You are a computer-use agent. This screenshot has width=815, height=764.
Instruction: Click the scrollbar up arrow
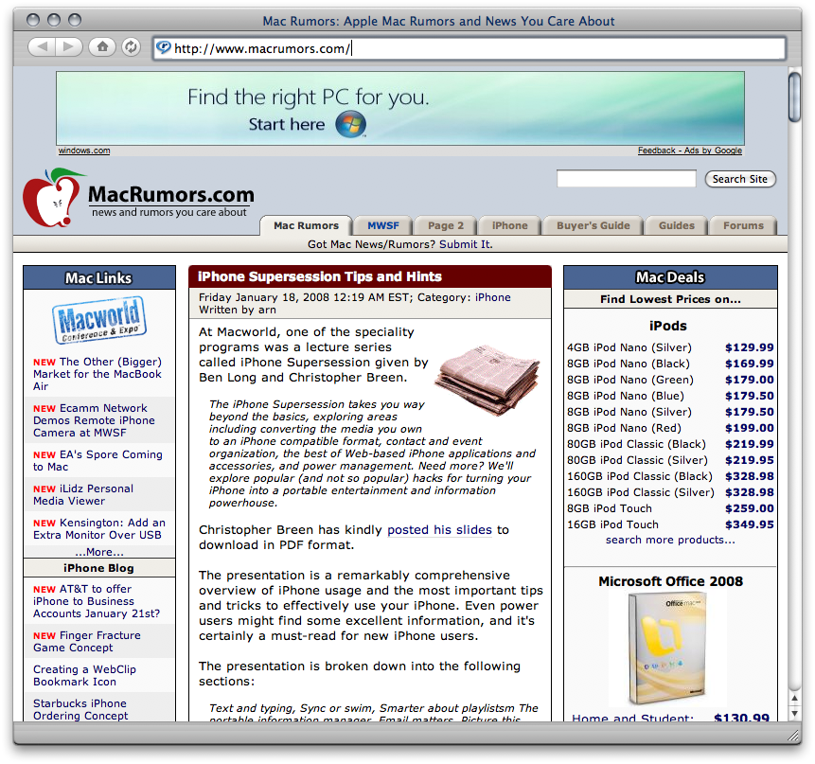point(794,698)
